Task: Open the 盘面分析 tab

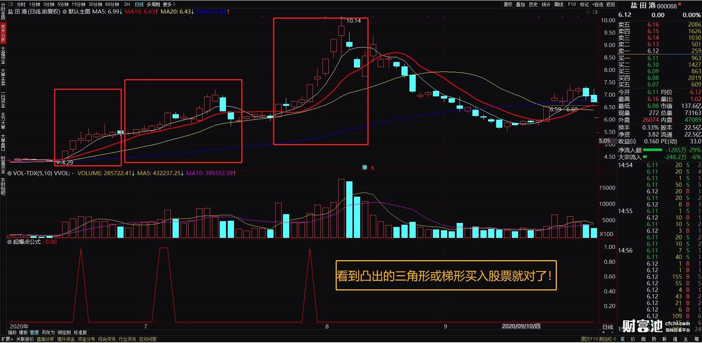Action: [x=45, y=339]
